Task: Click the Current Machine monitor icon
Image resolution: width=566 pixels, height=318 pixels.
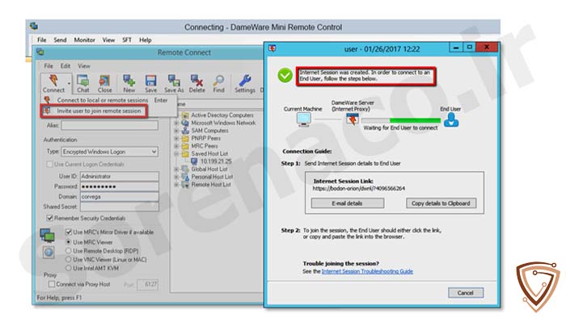Action: [x=303, y=119]
